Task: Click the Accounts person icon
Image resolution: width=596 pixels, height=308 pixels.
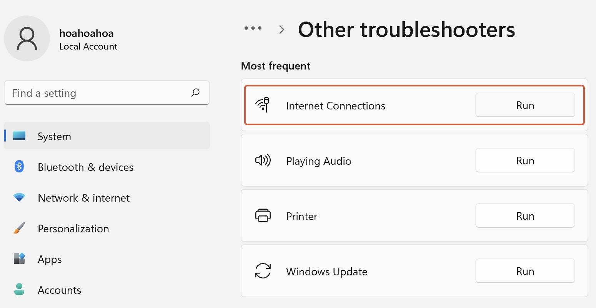Action: [x=19, y=290]
